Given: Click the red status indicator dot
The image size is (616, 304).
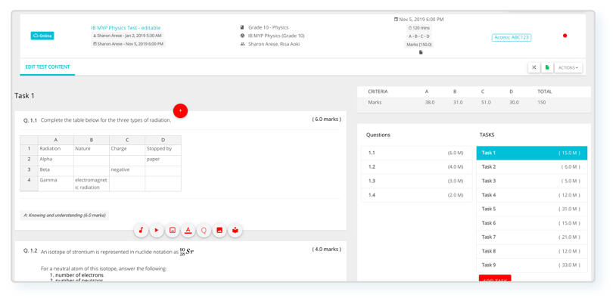Looking at the screenshot, I should coord(565,36).
